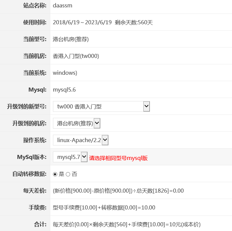
Task: Click the 手续费 fee formula text
Action: coord(104,207)
